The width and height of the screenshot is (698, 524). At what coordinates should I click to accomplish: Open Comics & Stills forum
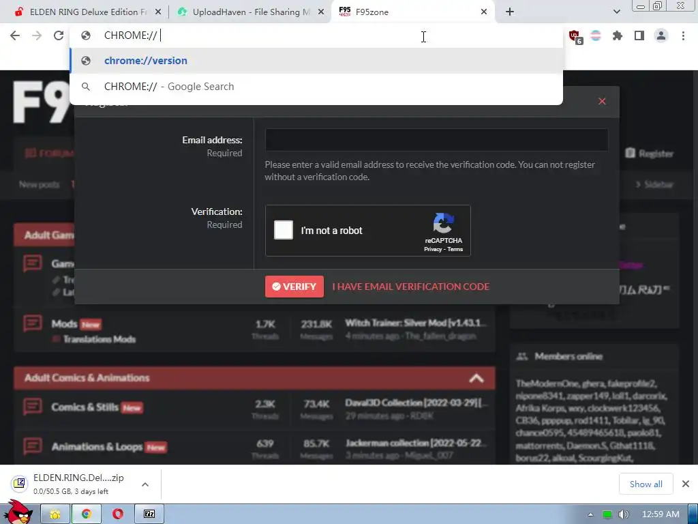(85, 407)
